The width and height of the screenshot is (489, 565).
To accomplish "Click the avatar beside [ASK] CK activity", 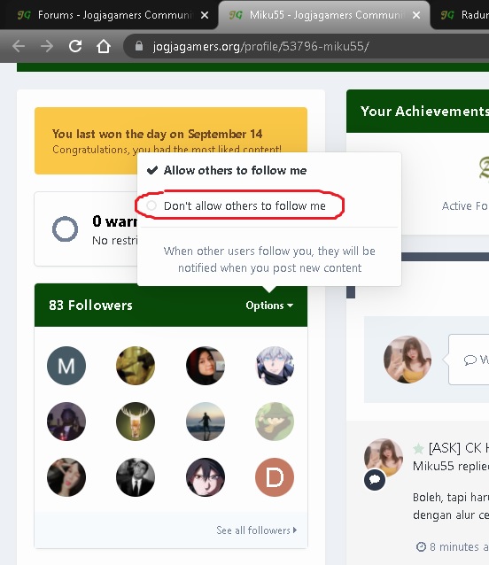I will pos(384,458).
